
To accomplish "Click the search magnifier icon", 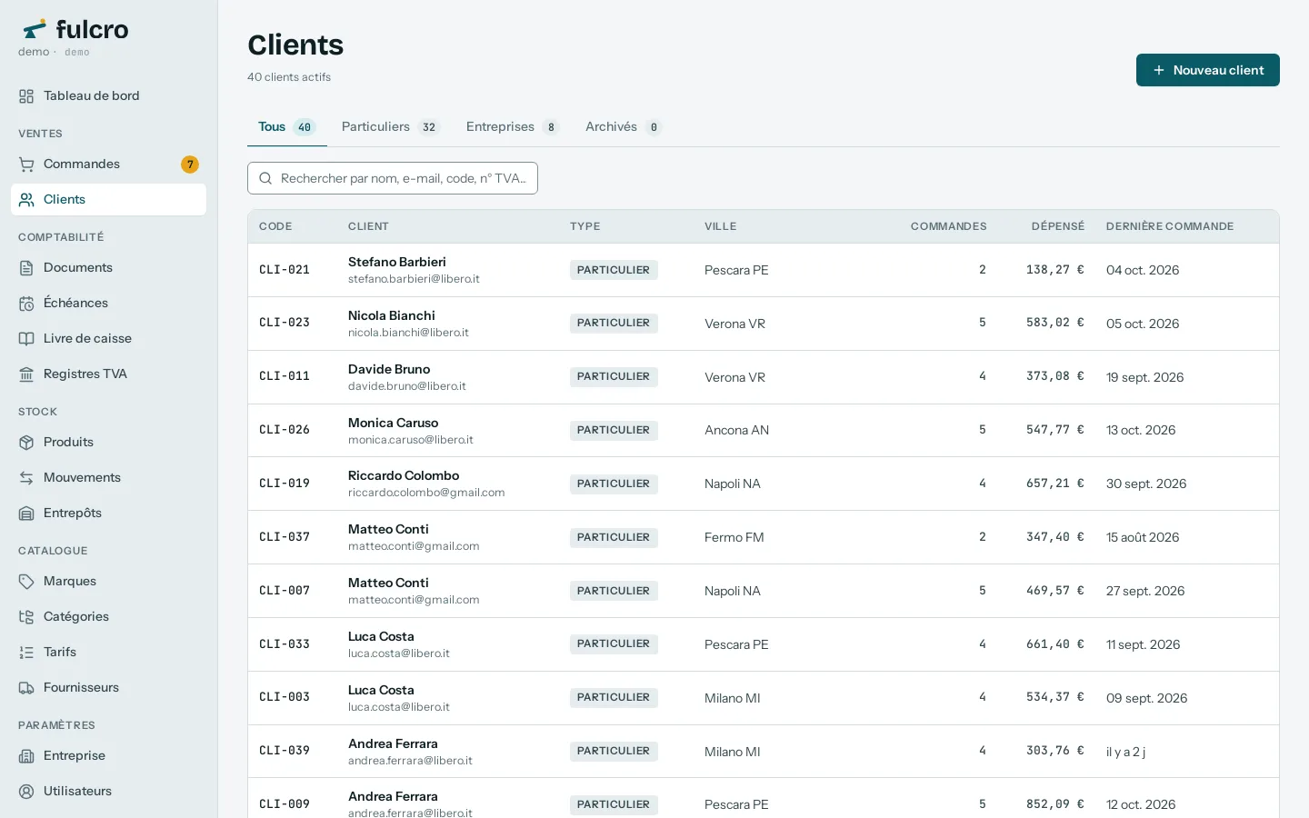I will pyautogui.click(x=265, y=178).
